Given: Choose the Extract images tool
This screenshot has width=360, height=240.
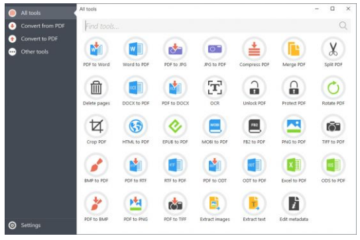Looking at the screenshot, I should (x=215, y=204).
